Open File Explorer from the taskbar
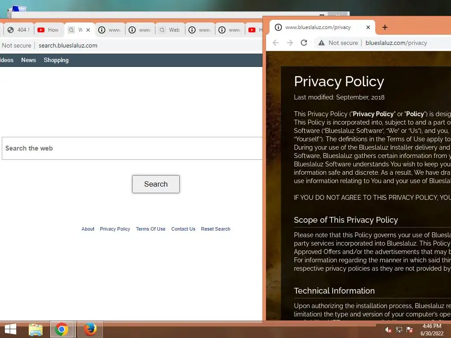This screenshot has height=338, width=451. pos(36,329)
